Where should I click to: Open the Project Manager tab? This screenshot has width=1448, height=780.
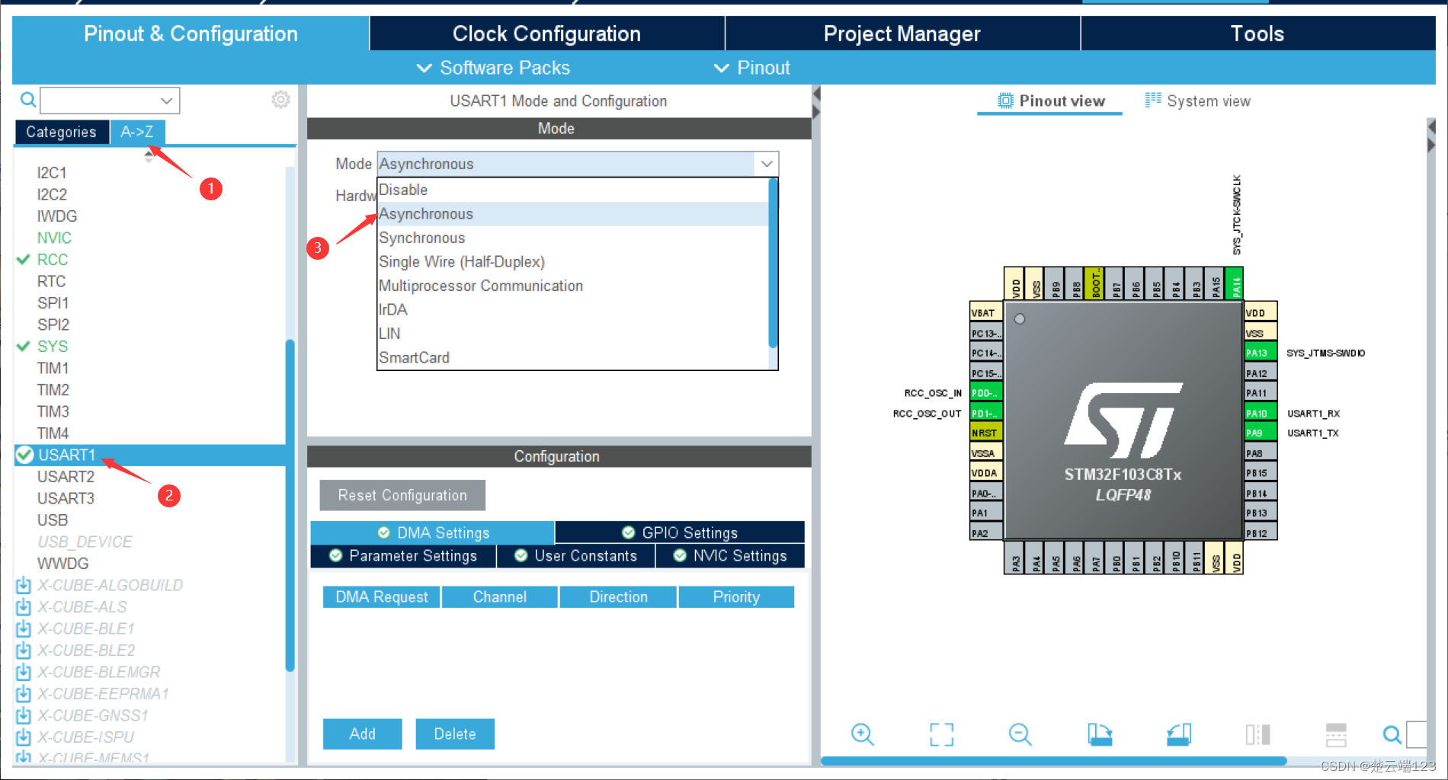click(x=902, y=34)
